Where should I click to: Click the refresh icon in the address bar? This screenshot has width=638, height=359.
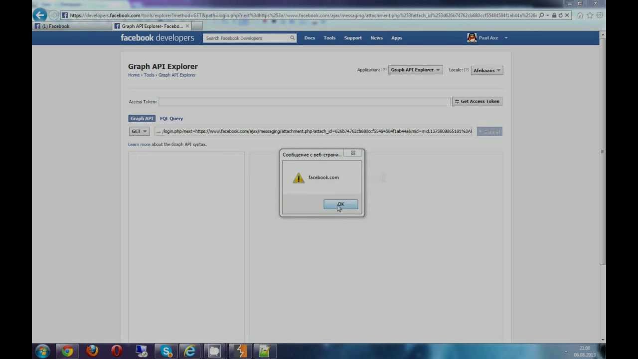[560, 15]
